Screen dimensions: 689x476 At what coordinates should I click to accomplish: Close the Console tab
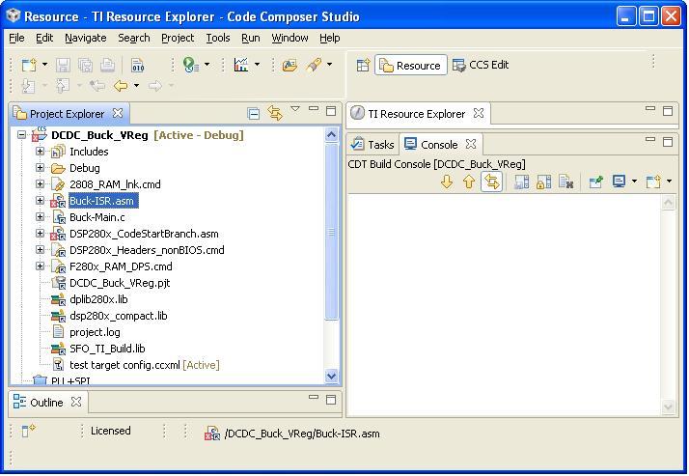point(471,144)
